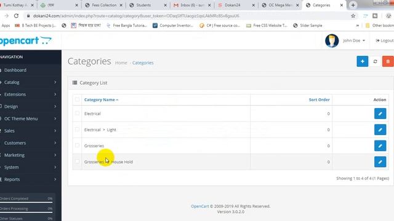Click the 'Electrical' category name text
Image resolution: width=394 pixels, height=221 pixels.
92,114
